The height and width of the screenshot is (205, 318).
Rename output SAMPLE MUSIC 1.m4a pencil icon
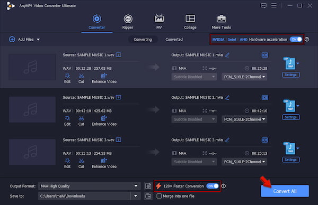(227, 55)
